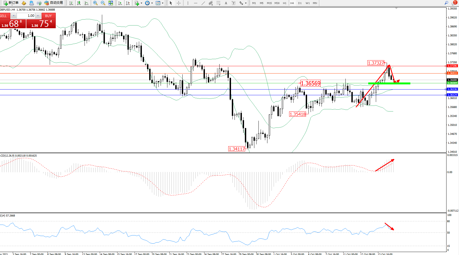The width and height of the screenshot is (459, 255).
Task: Expand the chart templates dropdown
Action: [163, 3]
